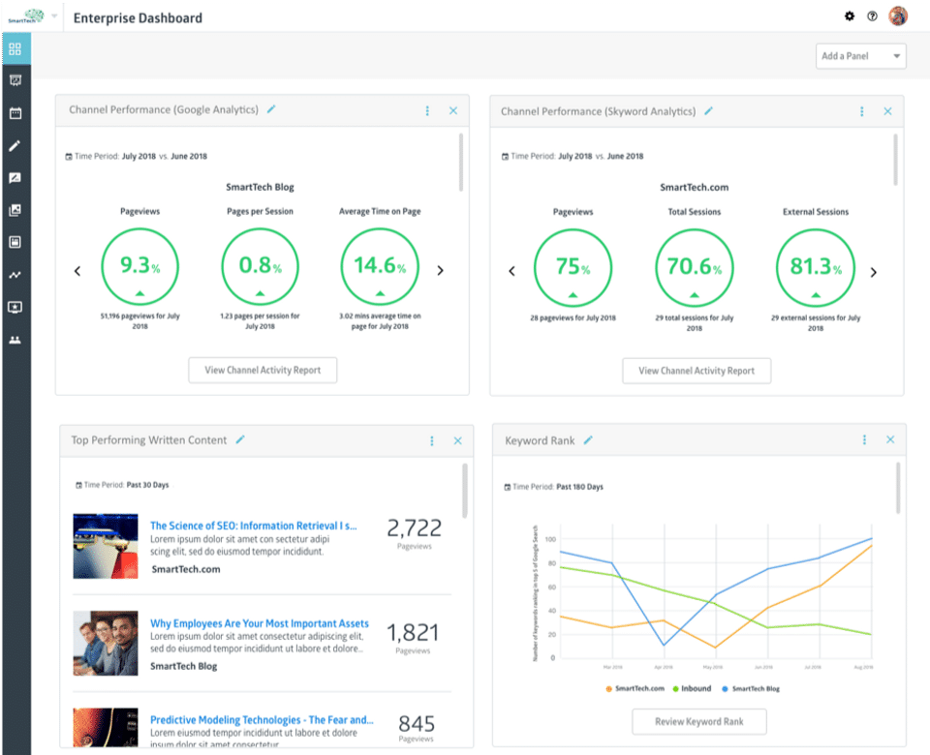This screenshot has width=930, height=755.
Task: Expand the SmartTech logo dropdown arrow
Action: [54, 16]
